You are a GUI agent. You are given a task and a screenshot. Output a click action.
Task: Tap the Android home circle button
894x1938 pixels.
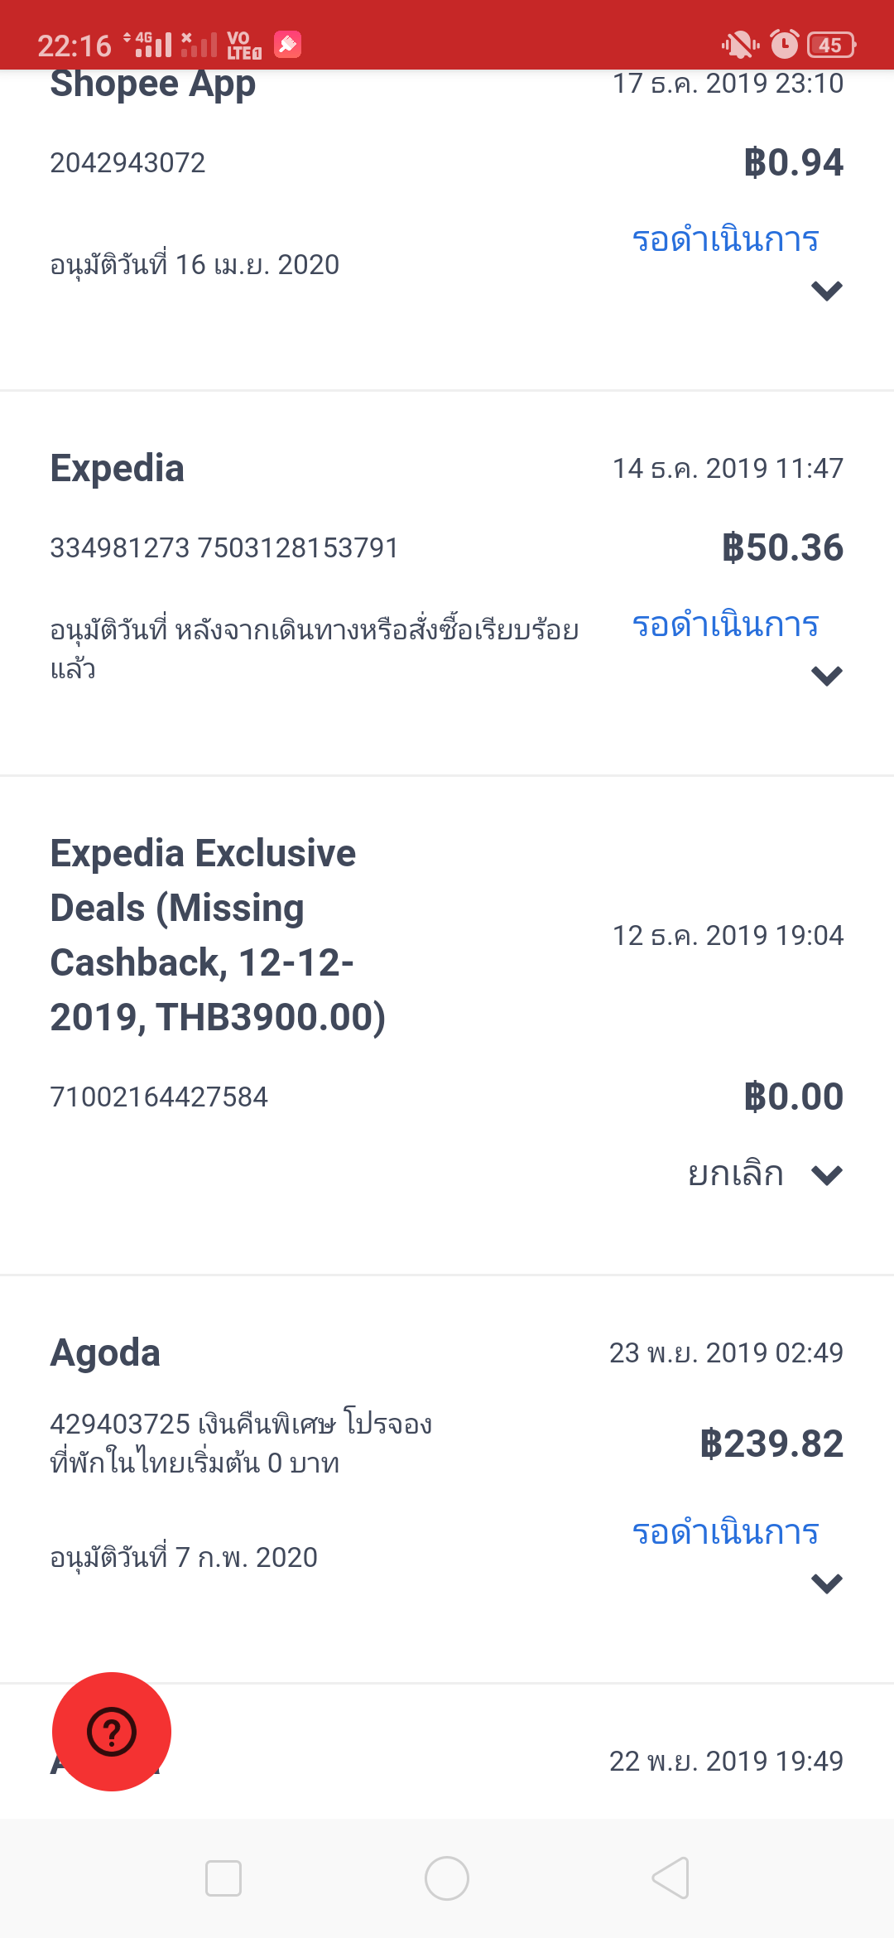click(x=447, y=1878)
